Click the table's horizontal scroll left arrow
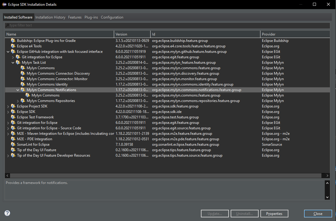Image resolution: width=336 pixels, height=221 pixels. 7,175
